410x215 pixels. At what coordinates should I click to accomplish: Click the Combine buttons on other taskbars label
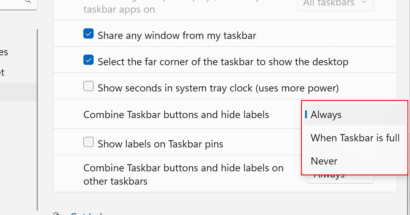coord(183,174)
